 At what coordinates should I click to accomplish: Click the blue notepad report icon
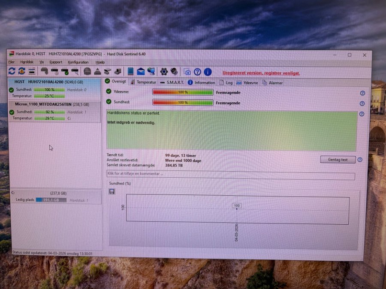click(x=130, y=72)
